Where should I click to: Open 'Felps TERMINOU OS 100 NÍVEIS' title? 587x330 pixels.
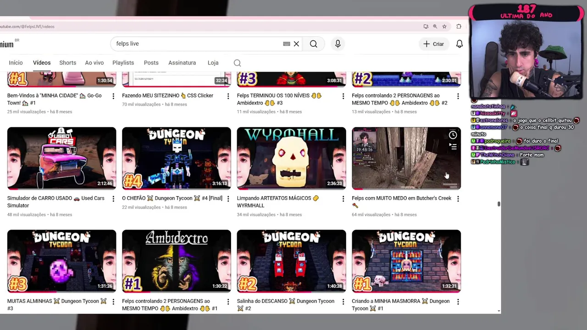coord(279,99)
